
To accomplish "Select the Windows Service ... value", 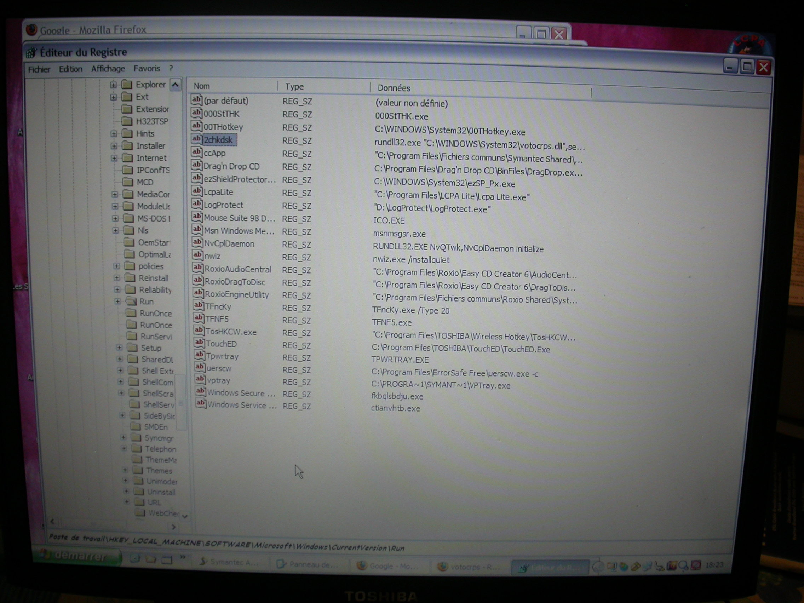I will 242,405.
